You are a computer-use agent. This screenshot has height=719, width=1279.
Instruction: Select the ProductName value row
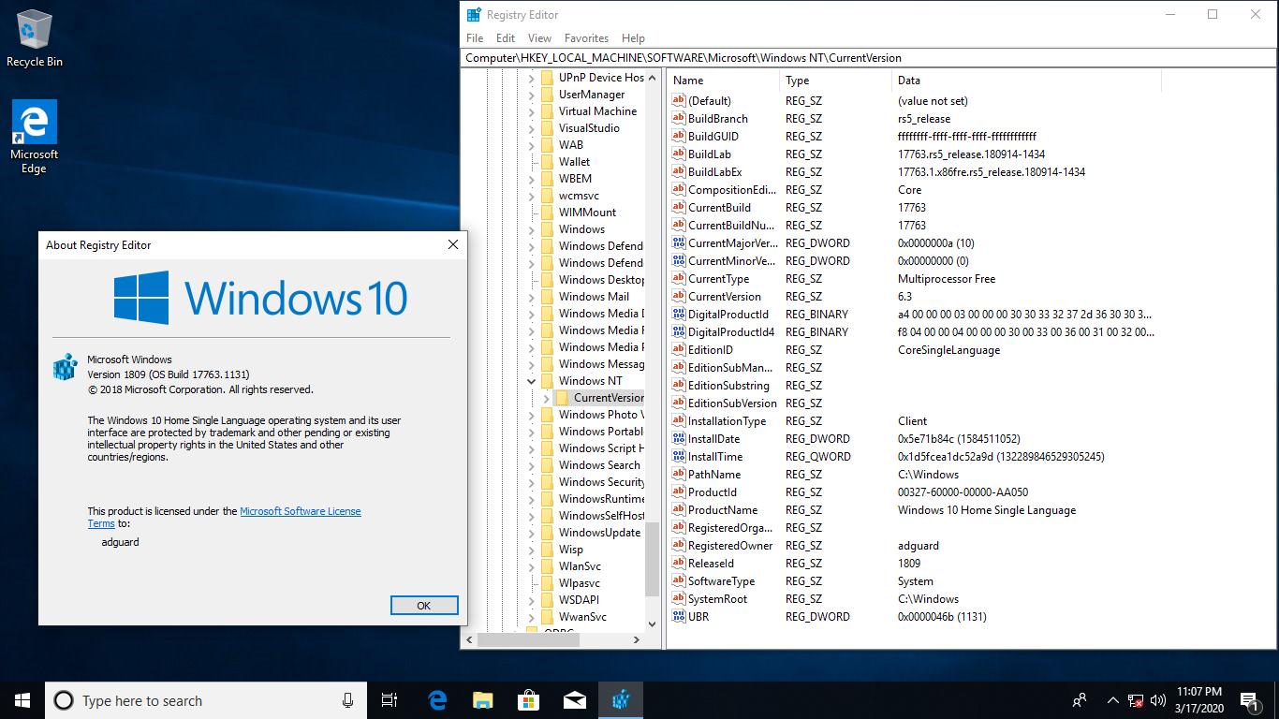[971, 510]
